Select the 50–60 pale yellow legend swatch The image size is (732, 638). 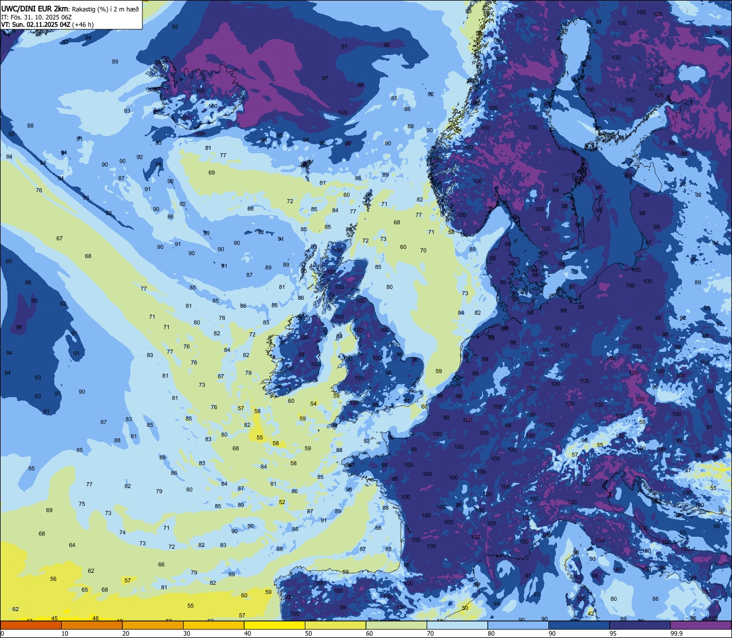coord(335,625)
